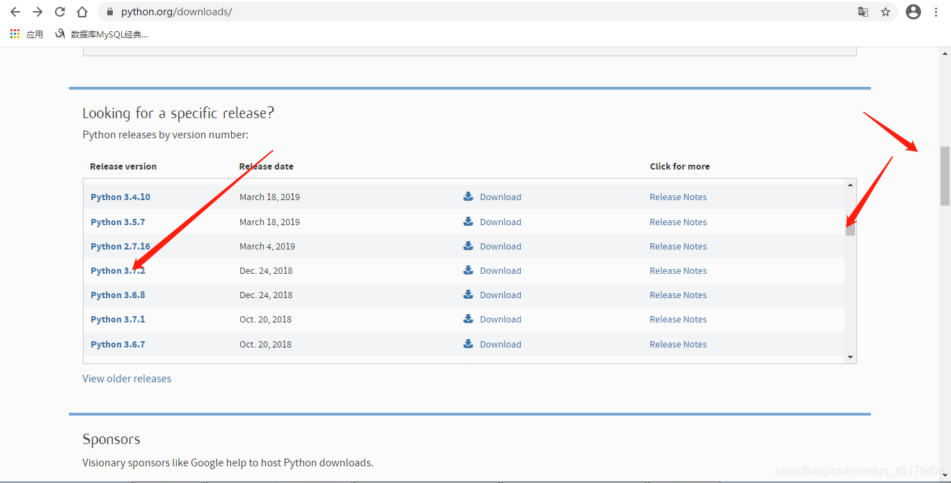
Task: Open Chrome three-dot menu
Action: pos(936,12)
